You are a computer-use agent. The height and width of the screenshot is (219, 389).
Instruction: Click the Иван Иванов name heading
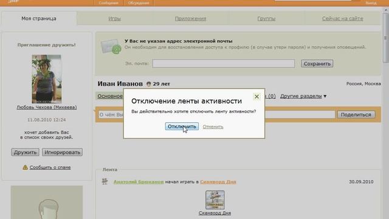[x=120, y=84]
